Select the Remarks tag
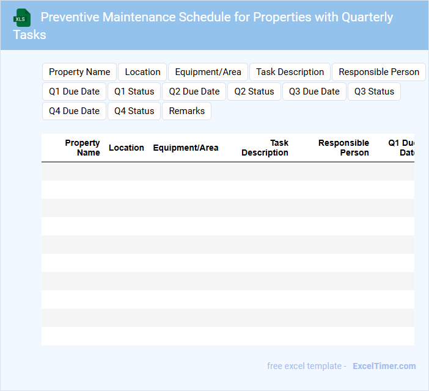The width and height of the screenshot is (429, 391). (x=186, y=111)
